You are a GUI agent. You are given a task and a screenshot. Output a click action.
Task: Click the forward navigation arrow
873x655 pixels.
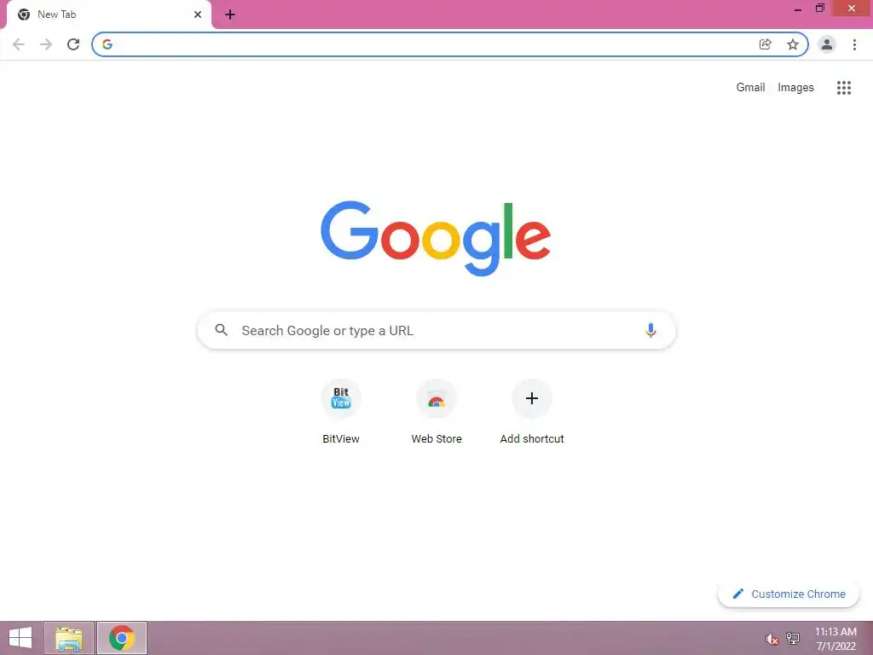[46, 44]
